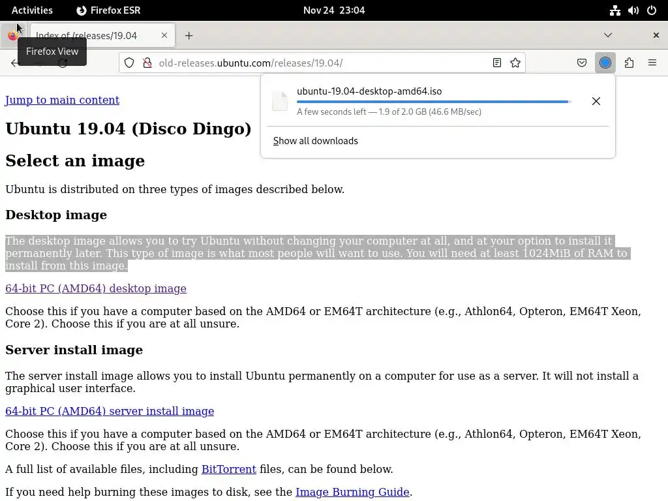Open the clock and calendar Nov 24 23:04
Image resolution: width=668 pixels, height=501 pixels.
coord(334,10)
